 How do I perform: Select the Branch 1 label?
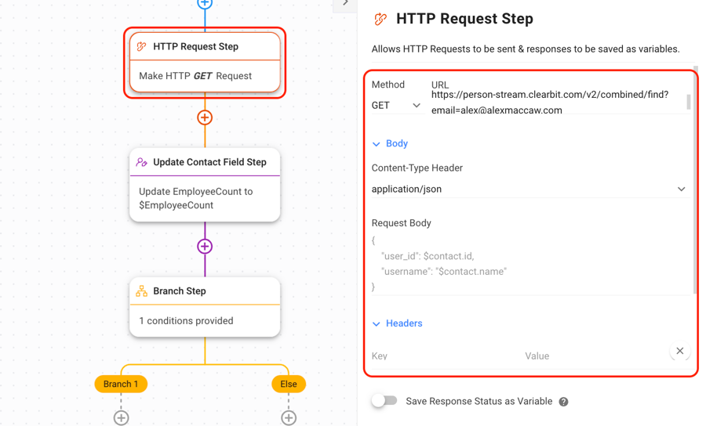(x=121, y=384)
